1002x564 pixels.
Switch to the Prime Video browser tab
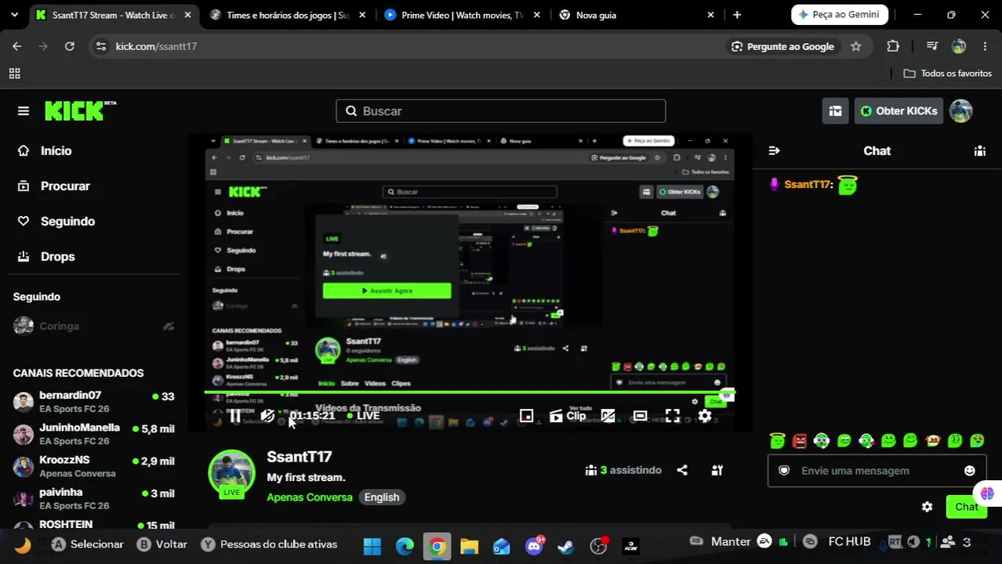click(x=463, y=15)
